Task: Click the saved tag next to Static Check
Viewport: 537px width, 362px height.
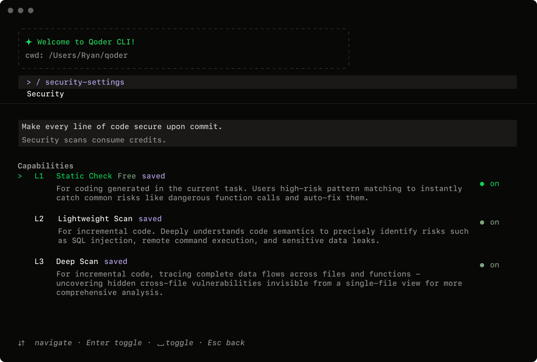Action: [154, 176]
